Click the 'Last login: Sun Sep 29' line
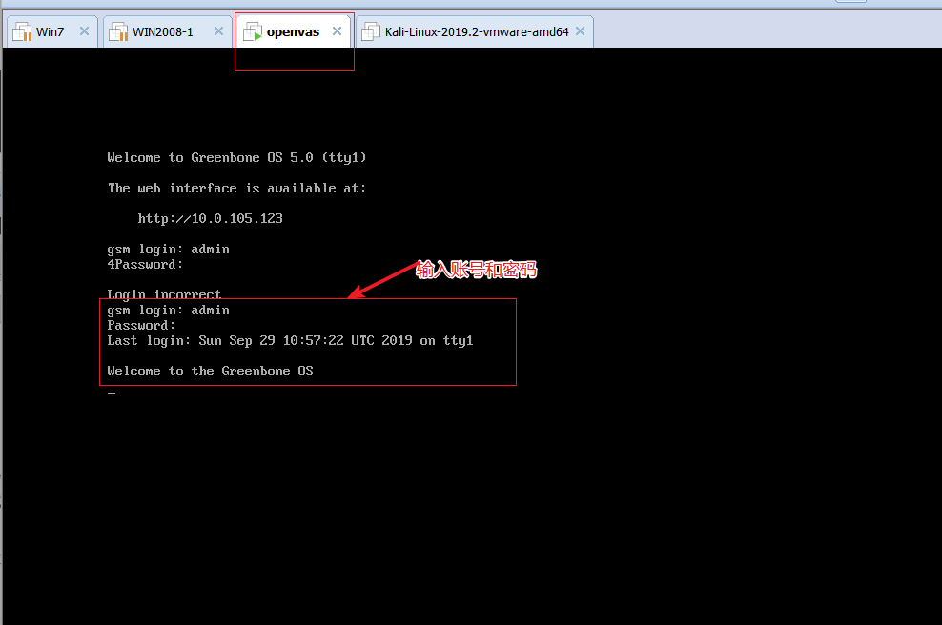The image size is (942, 625). pos(290,341)
